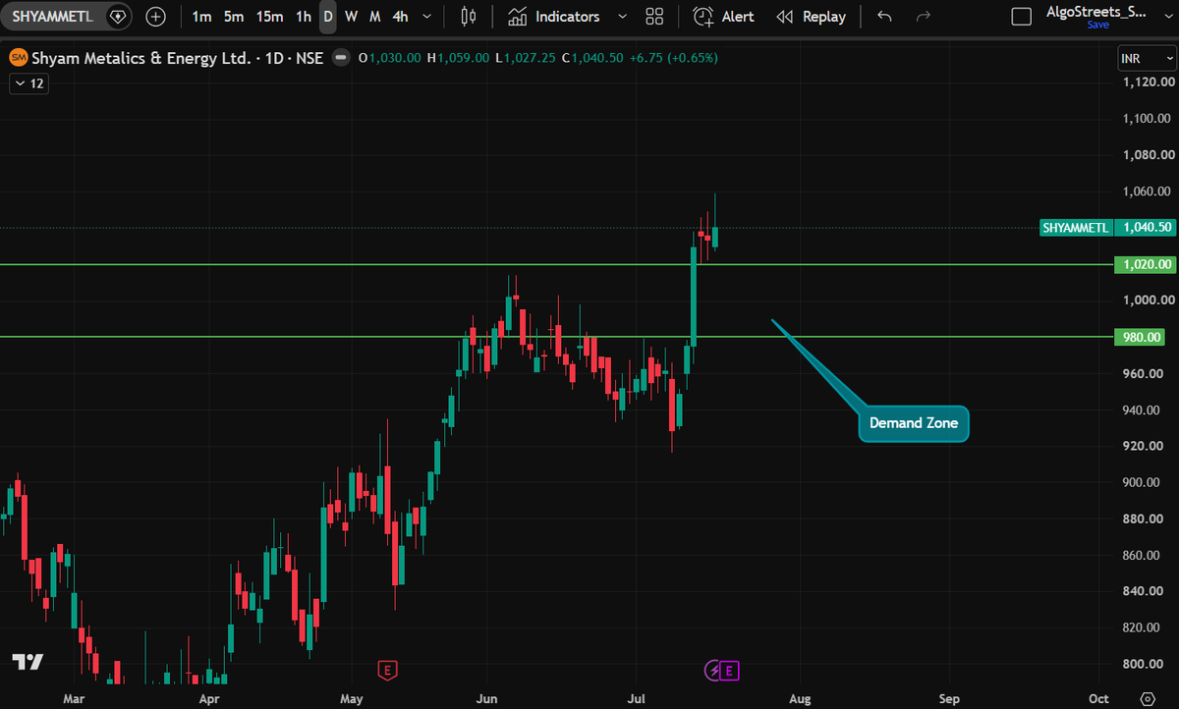The height and width of the screenshot is (709, 1179).
Task: Click the purple lightning event marker
Action: pyautogui.click(x=713, y=671)
